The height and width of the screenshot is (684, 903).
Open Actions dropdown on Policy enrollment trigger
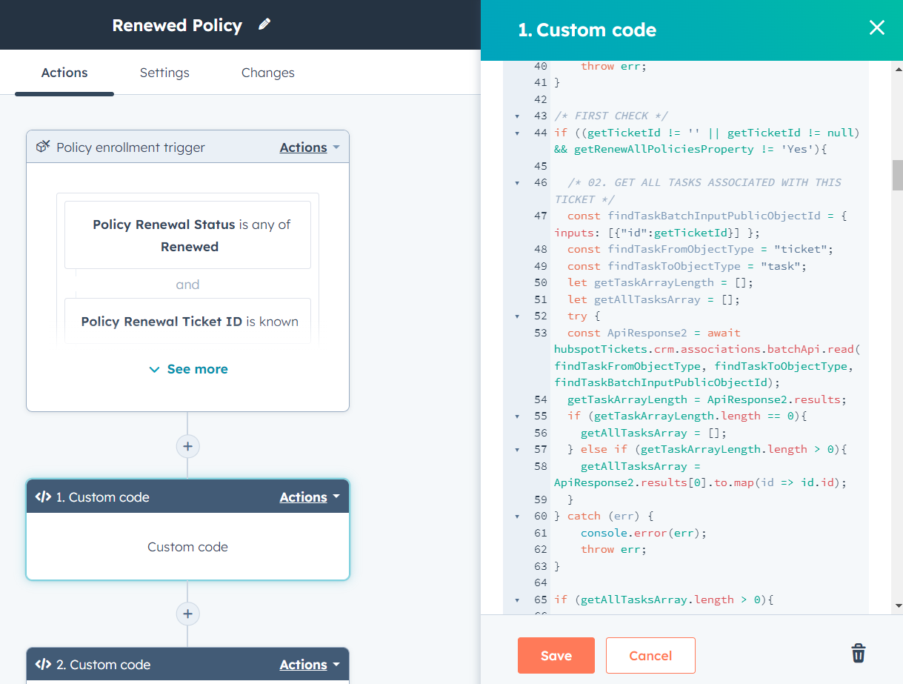click(x=309, y=147)
